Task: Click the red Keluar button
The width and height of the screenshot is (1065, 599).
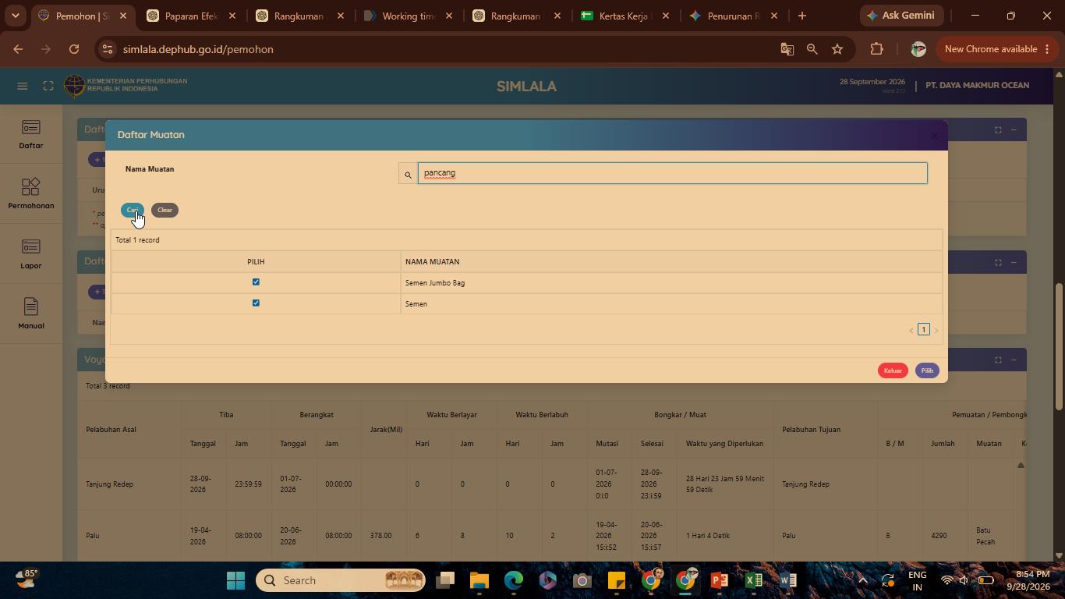Action: coord(893,370)
